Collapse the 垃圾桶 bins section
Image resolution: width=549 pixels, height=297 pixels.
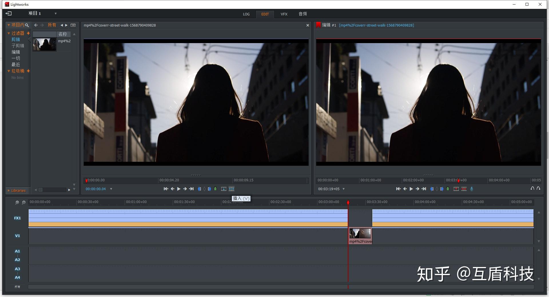point(9,71)
